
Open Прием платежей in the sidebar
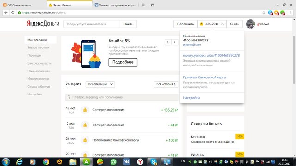(x=39, y=71)
